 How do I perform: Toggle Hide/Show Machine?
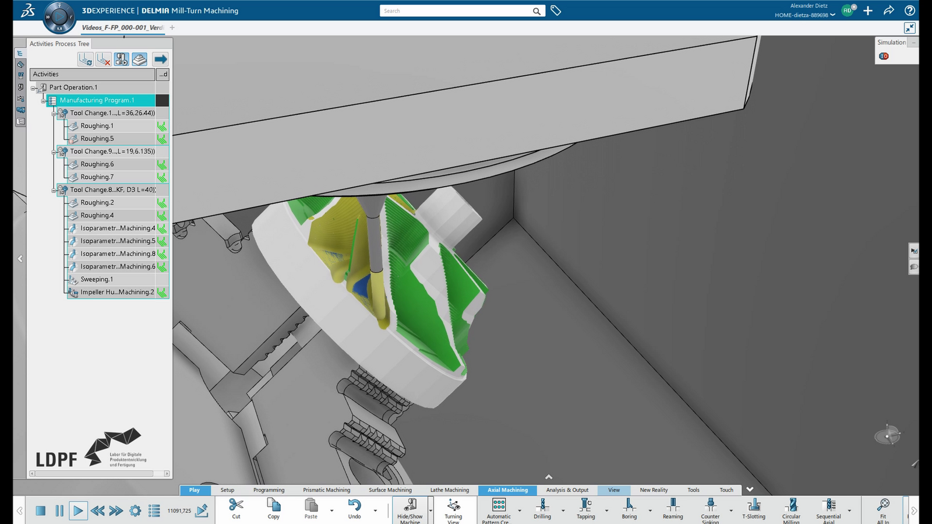[x=410, y=510]
